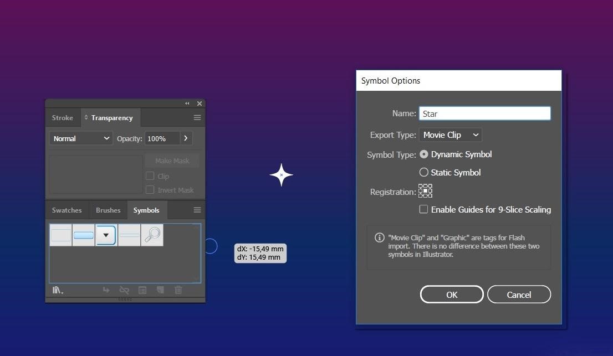Viewport: 613px width, 356px height.
Task: Click the Break Link to Symbol icon
Action: point(124,290)
